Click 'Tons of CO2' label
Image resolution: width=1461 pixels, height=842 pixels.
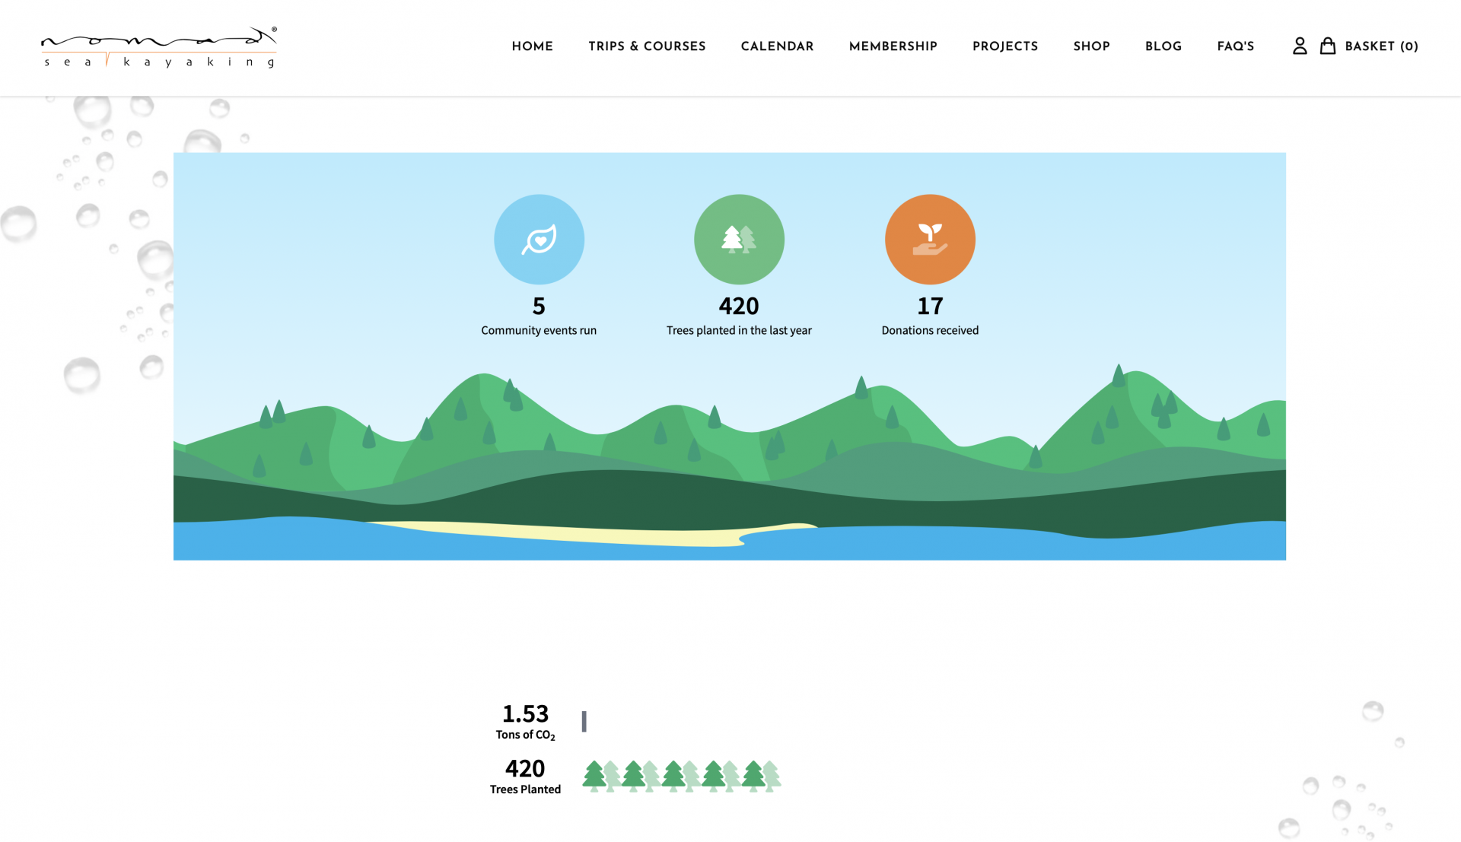pyautogui.click(x=525, y=735)
